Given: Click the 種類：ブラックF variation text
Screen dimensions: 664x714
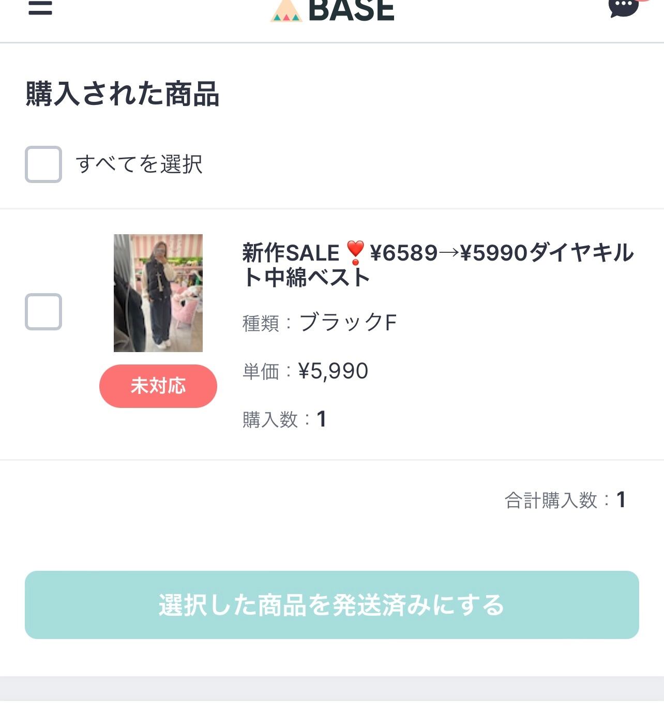Looking at the screenshot, I should pyautogui.click(x=320, y=323).
